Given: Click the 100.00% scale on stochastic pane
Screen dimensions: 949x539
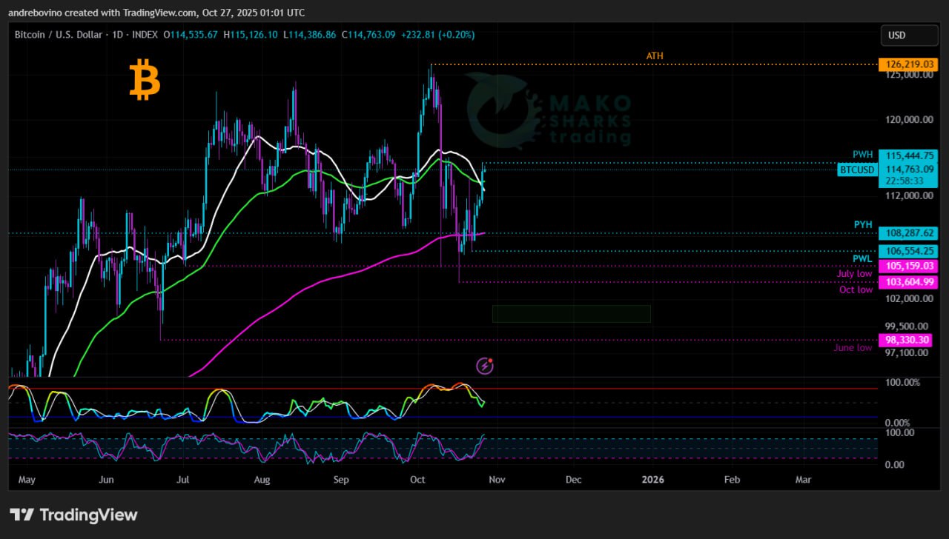Looking at the screenshot, I should pos(902,383).
